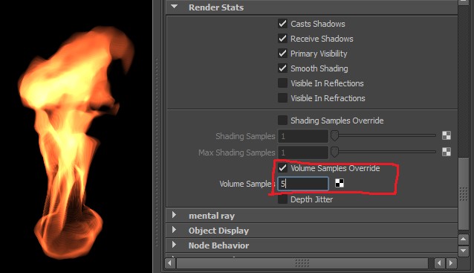Click the vertical scrollbar down arrow

[464, 251]
